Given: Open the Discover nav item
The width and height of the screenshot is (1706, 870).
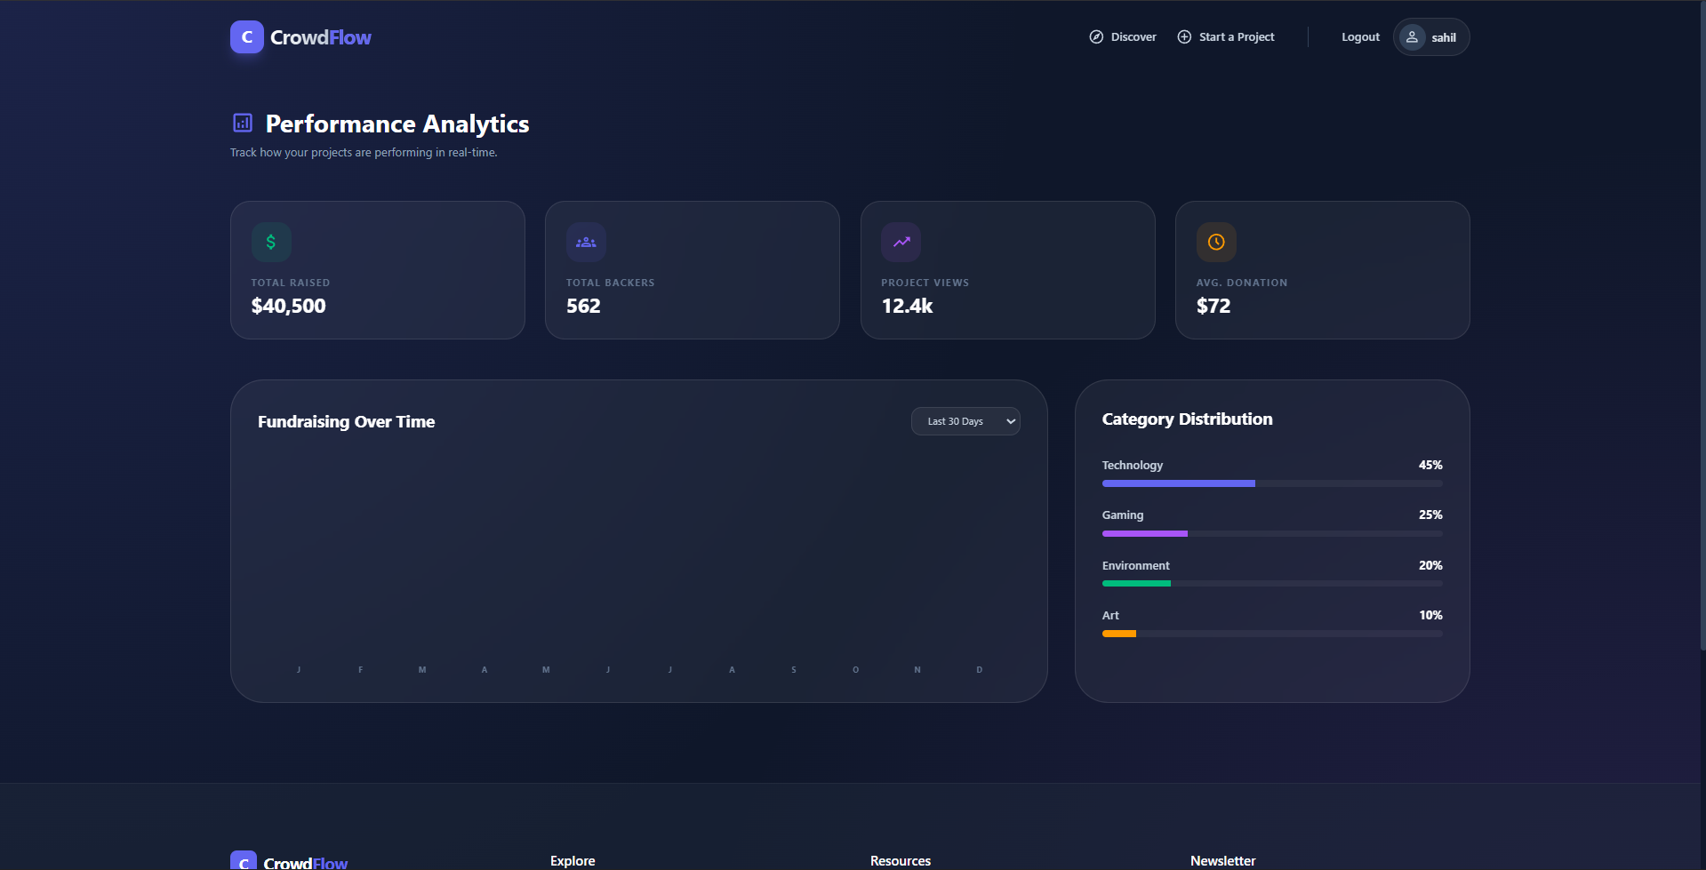Looking at the screenshot, I should (x=1133, y=37).
